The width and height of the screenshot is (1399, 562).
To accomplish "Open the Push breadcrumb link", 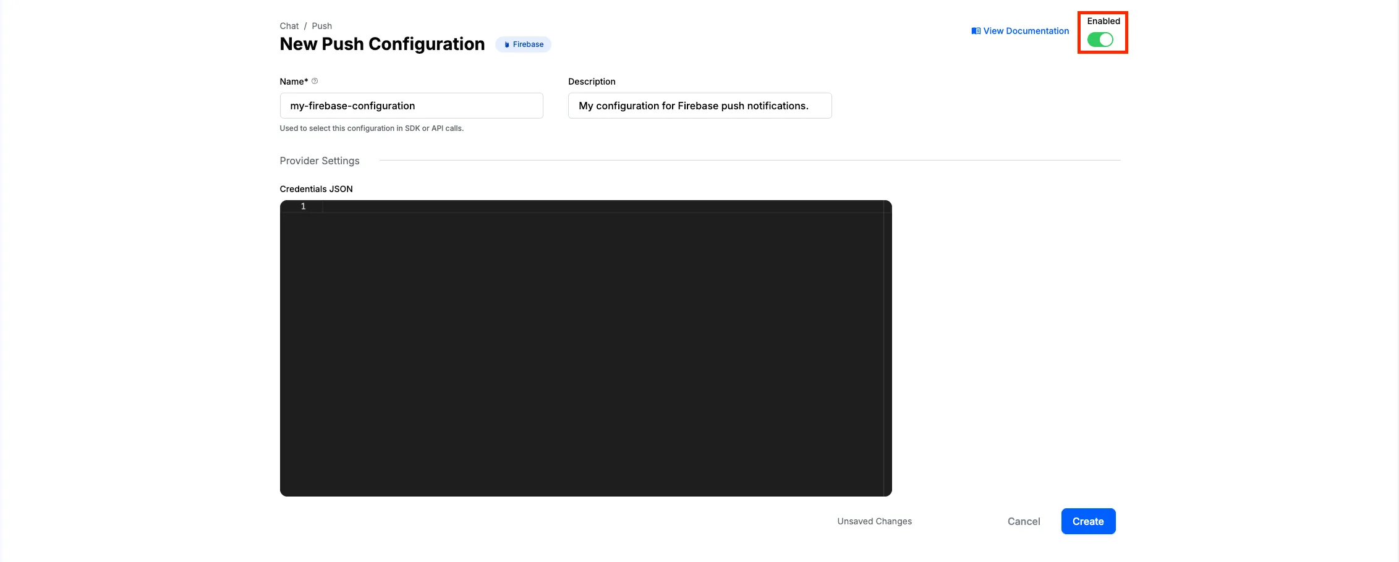I will 321,25.
